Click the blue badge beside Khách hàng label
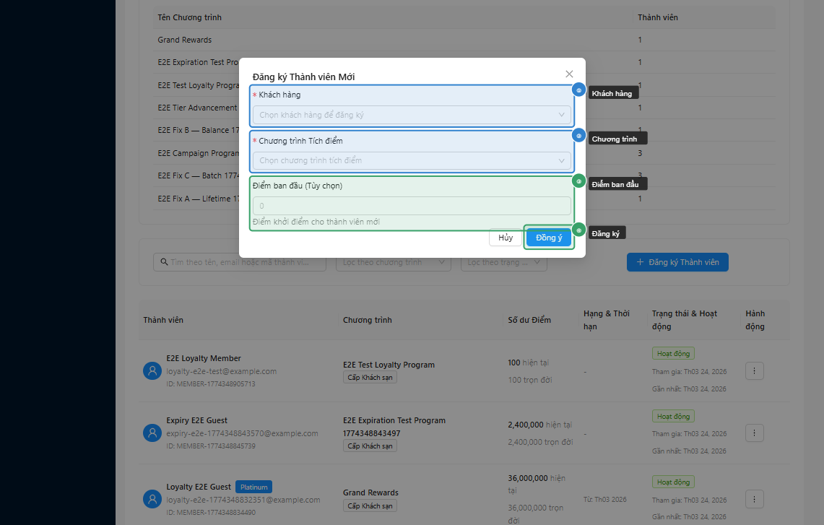This screenshot has height=525, width=824. click(x=578, y=90)
